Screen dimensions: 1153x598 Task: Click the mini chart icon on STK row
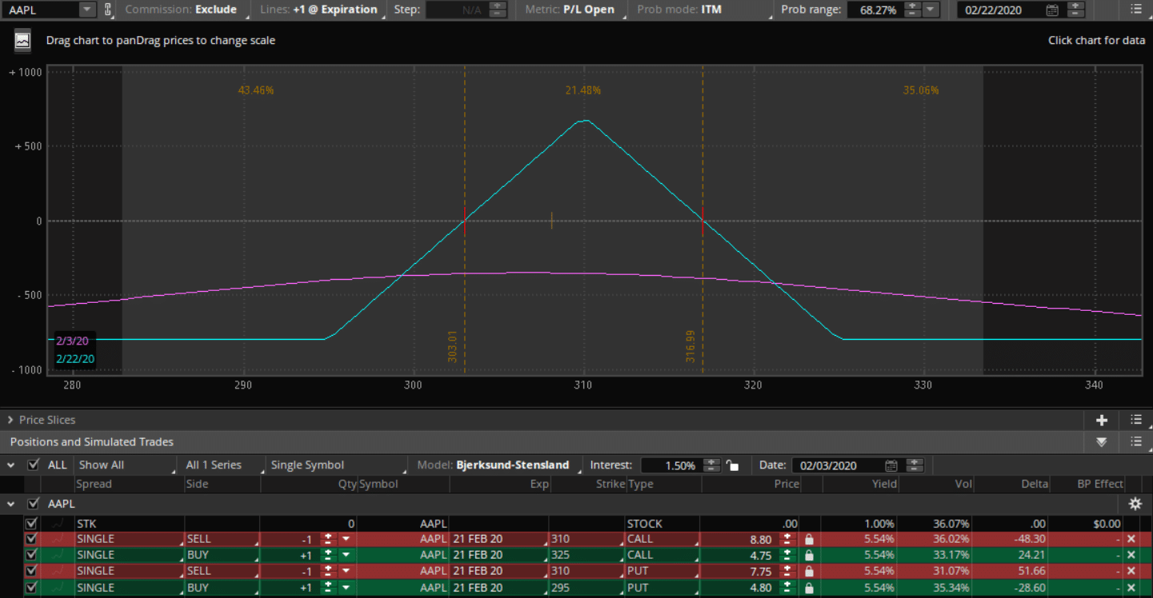tap(58, 524)
